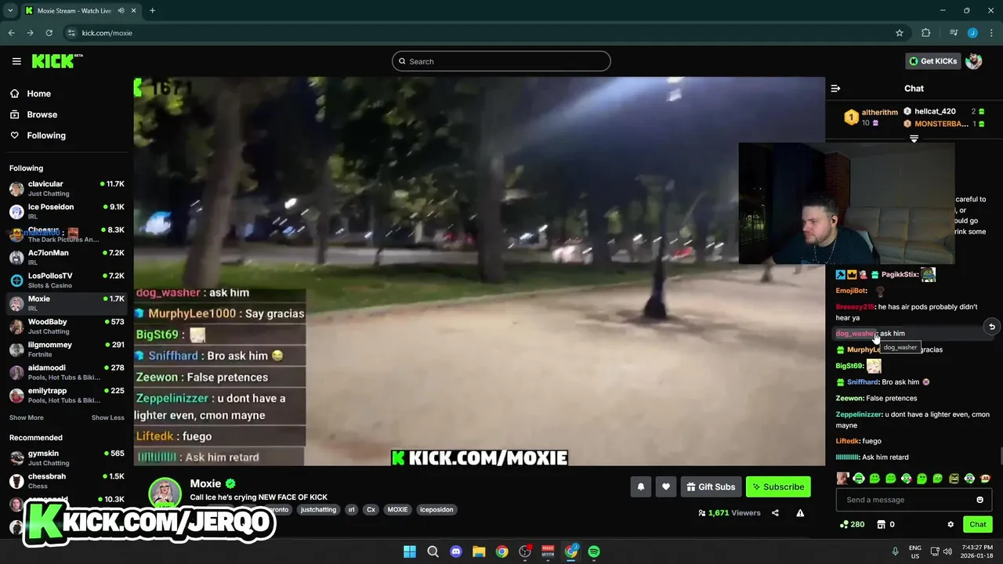Open the aidamoodi channel
Viewport: 1003px width, 564px height.
(67, 372)
